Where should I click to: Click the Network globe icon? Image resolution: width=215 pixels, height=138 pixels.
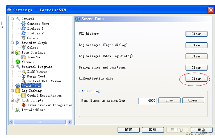18,62
